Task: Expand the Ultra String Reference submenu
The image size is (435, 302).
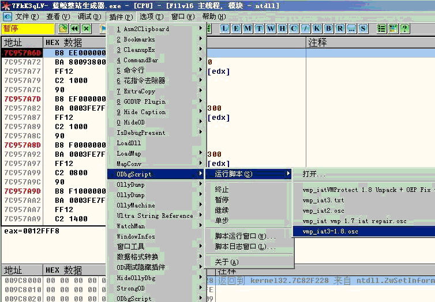Action: point(156,216)
